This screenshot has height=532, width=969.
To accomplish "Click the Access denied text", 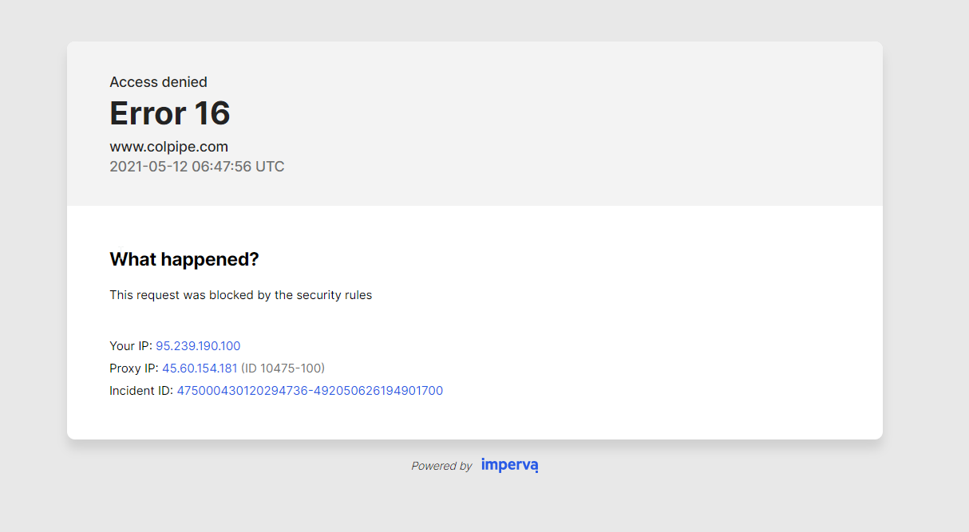I will click(158, 82).
